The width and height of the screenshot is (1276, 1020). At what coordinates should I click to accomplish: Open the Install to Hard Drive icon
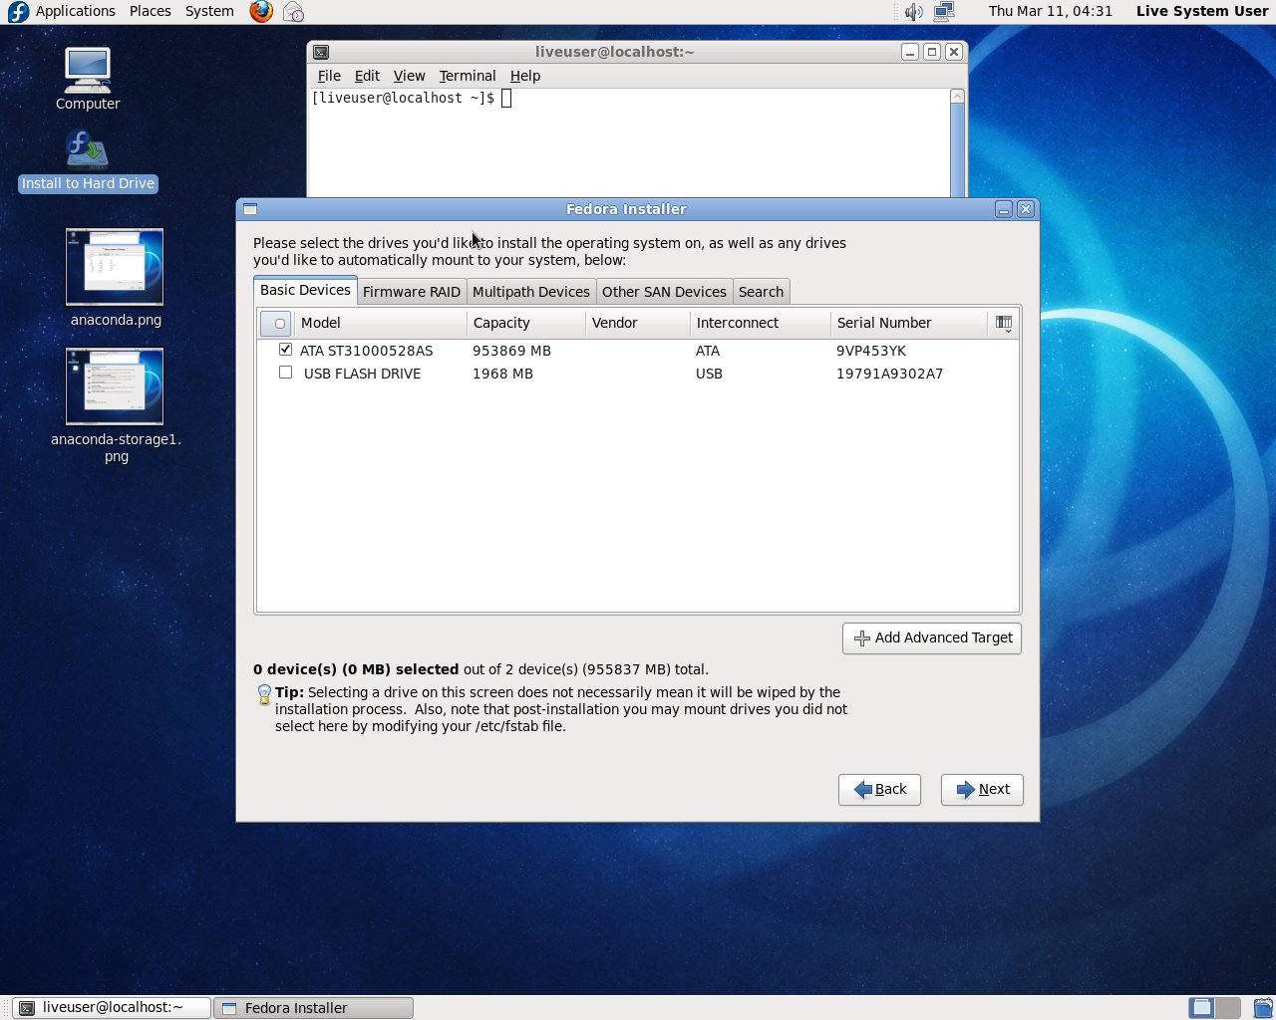point(88,151)
